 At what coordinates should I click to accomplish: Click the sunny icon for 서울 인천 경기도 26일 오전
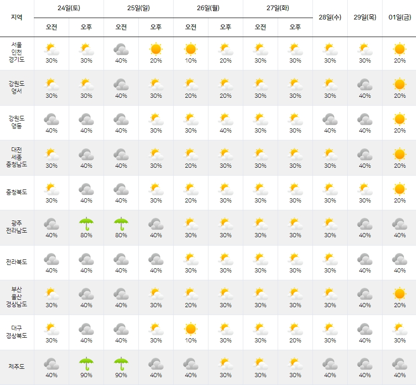pos(191,49)
